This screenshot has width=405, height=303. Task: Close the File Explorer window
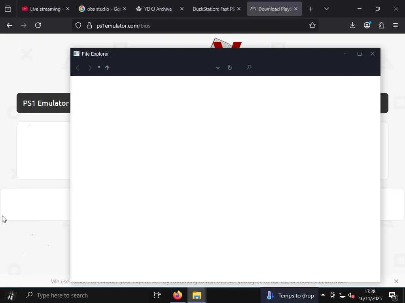tap(373, 54)
